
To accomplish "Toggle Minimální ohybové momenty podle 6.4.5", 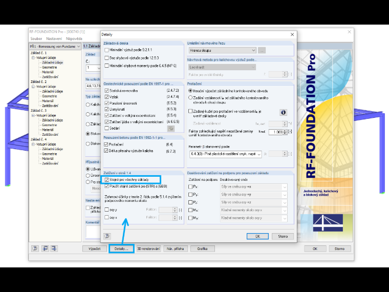I will 106,66.
